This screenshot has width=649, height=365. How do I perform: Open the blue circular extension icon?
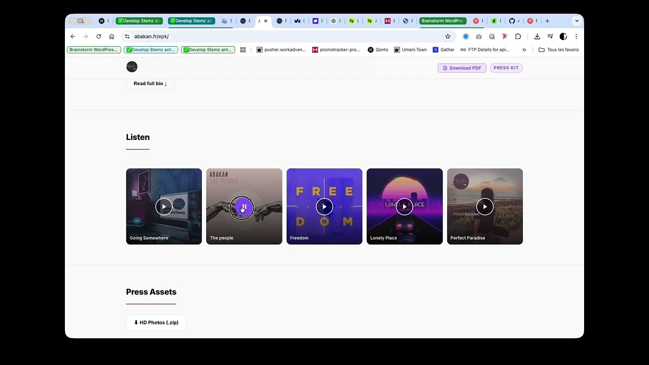[466, 36]
